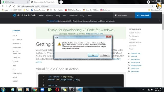
Task: Select Overview in the docs sidebar
Action: [16, 31]
